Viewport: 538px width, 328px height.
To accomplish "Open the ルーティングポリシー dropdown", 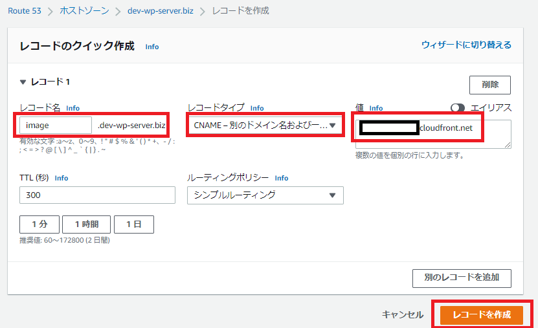I will coord(265,195).
